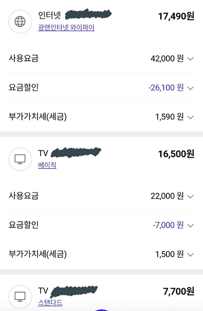Screen dimensions: 203x311
Task: Expand the chevron next to 22,000 원
Action: [190, 196]
